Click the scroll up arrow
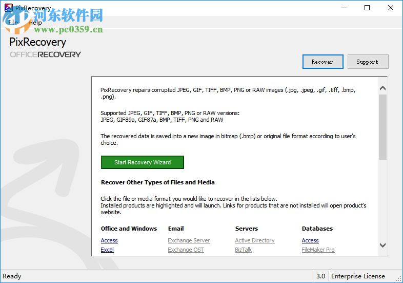This screenshot has height=283, width=403. [382, 88]
